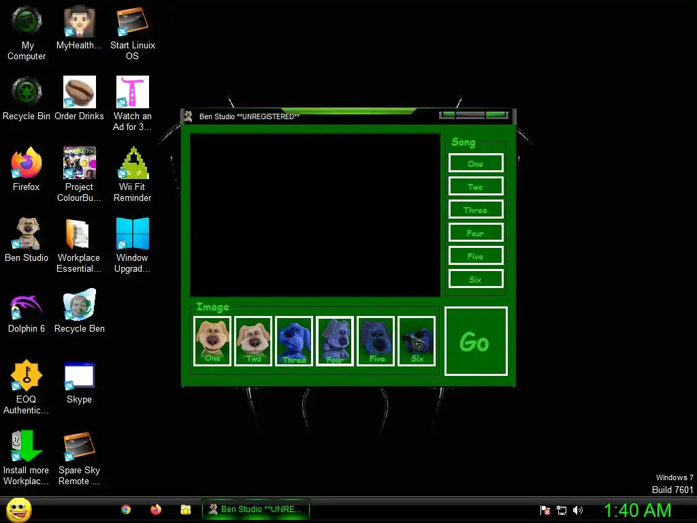The height and width of the screenshot is (523, 697).
Task: Open the volume speaker tray icon
Action: pos(578,510)
